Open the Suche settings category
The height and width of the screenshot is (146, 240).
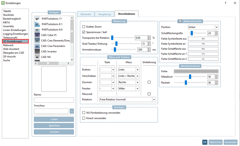[6, 60]
